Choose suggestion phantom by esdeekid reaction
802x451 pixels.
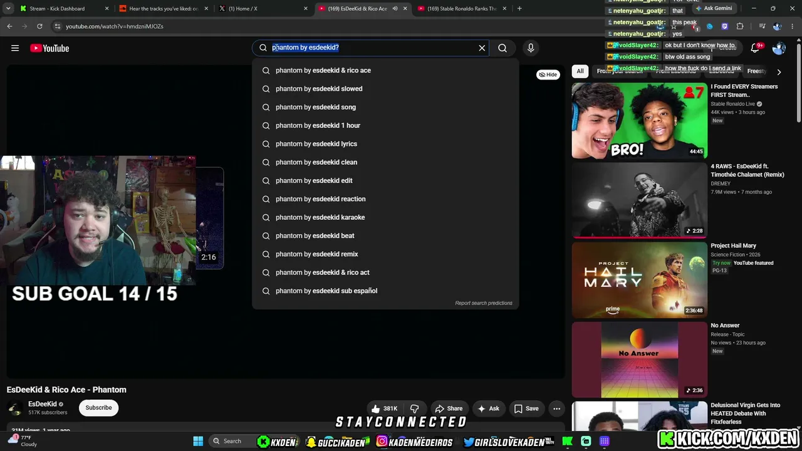(385, 199)
